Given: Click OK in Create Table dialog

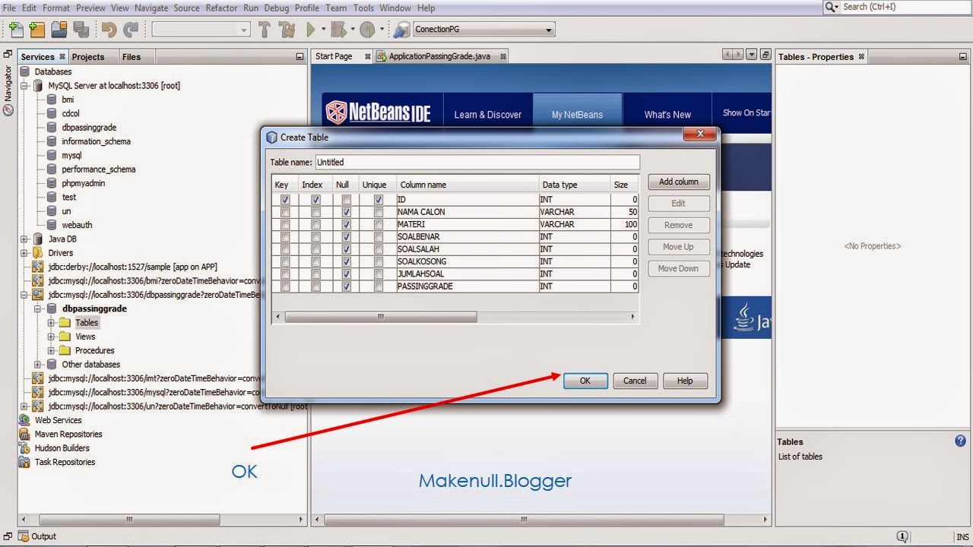Looking at the screenshot, I should 585,381.
